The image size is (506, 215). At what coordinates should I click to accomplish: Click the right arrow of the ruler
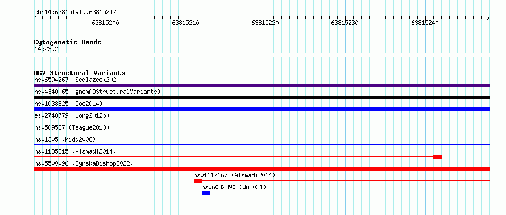tap(488, 18)
